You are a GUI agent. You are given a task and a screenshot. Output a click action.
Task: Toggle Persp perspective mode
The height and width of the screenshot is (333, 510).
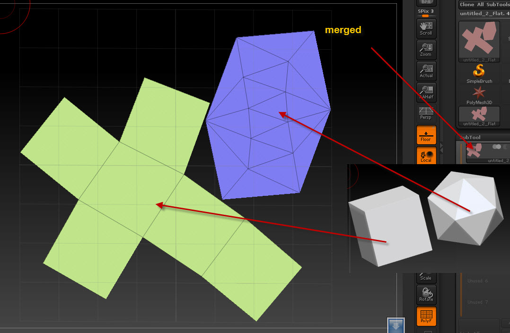click(426, 113)
